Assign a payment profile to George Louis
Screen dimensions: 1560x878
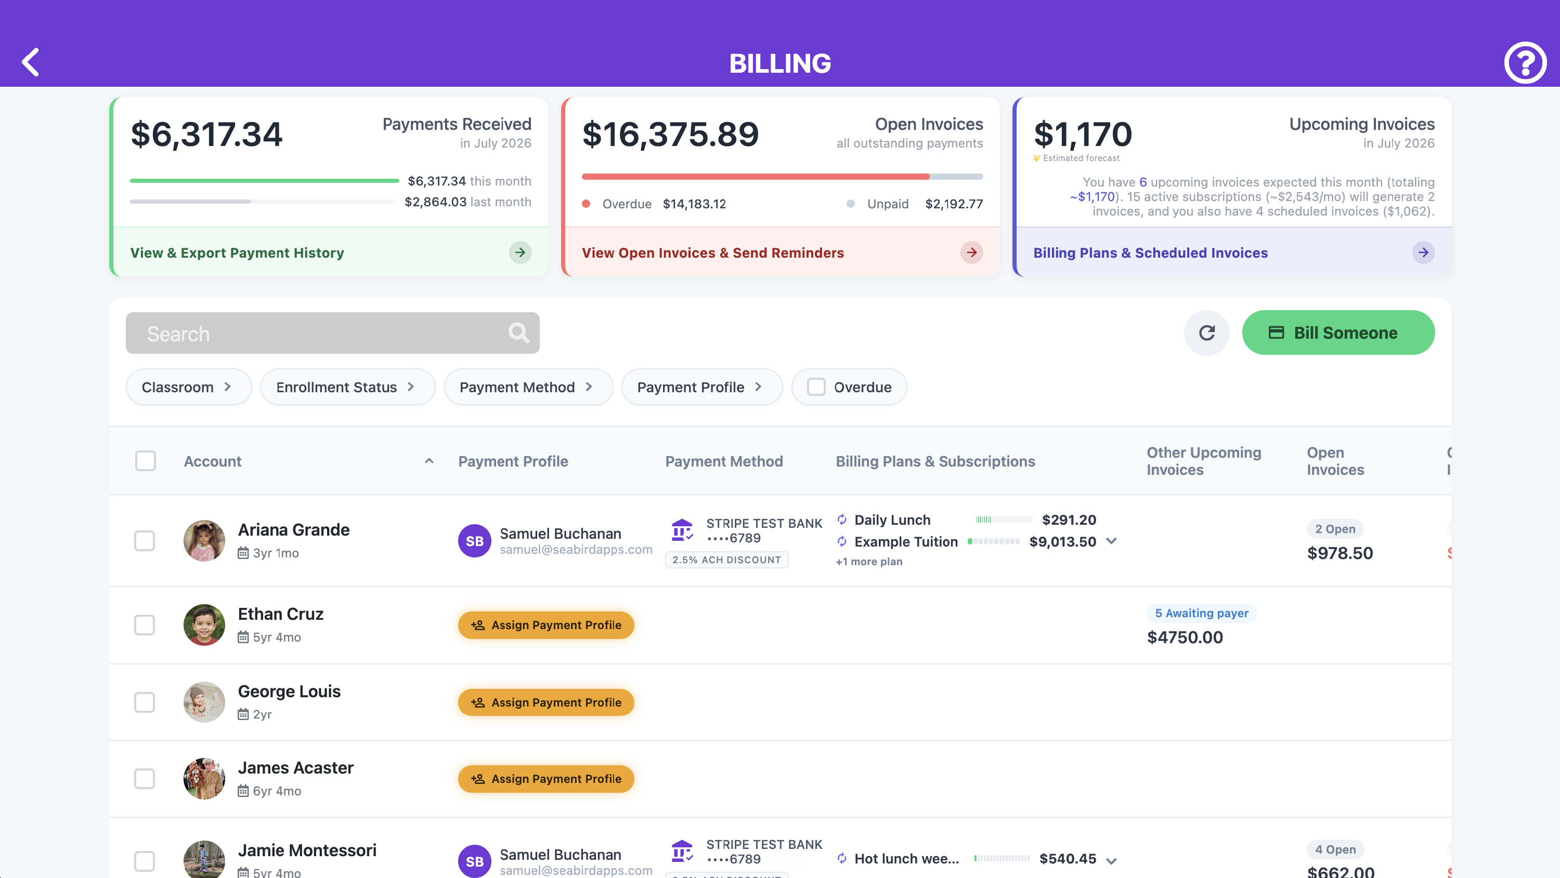pos(545,702)
